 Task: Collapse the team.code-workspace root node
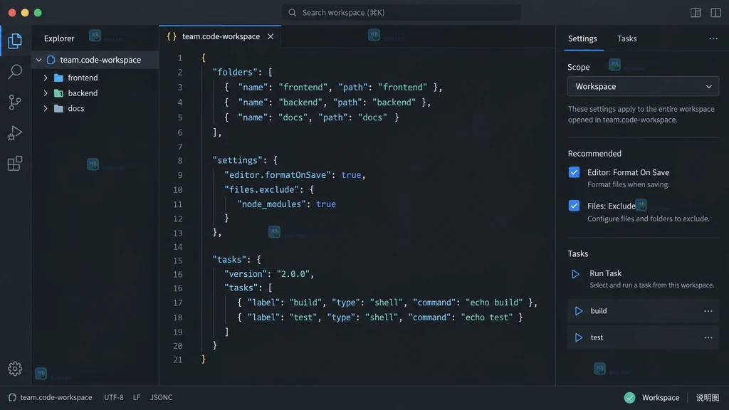point(39,60)
